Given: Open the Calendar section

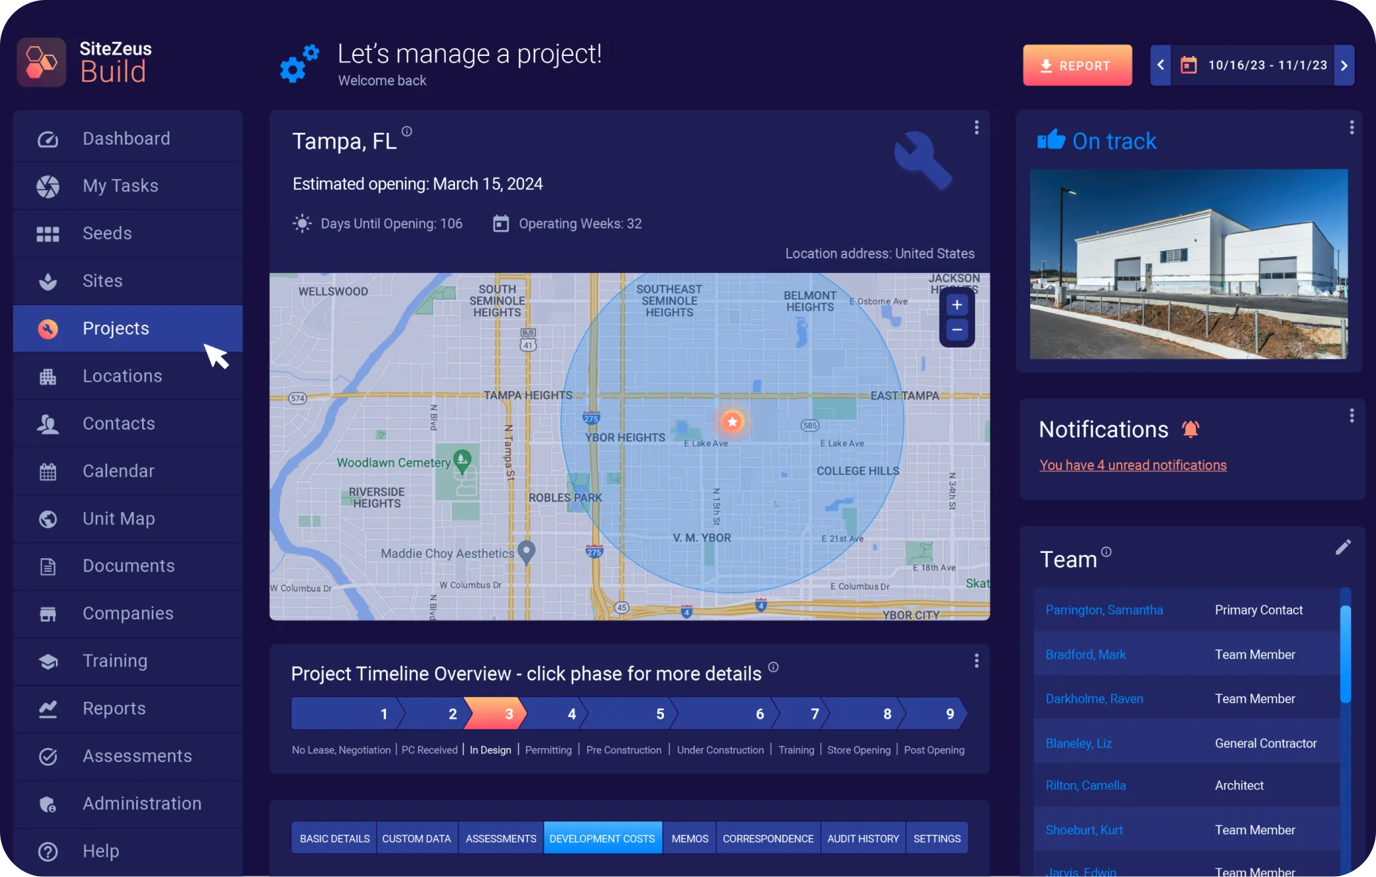Looking at the screenshot, I should pos(118,471).
